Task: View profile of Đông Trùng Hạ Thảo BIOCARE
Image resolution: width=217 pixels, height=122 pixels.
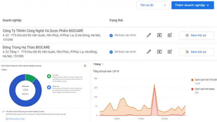Action: point(196,52)
